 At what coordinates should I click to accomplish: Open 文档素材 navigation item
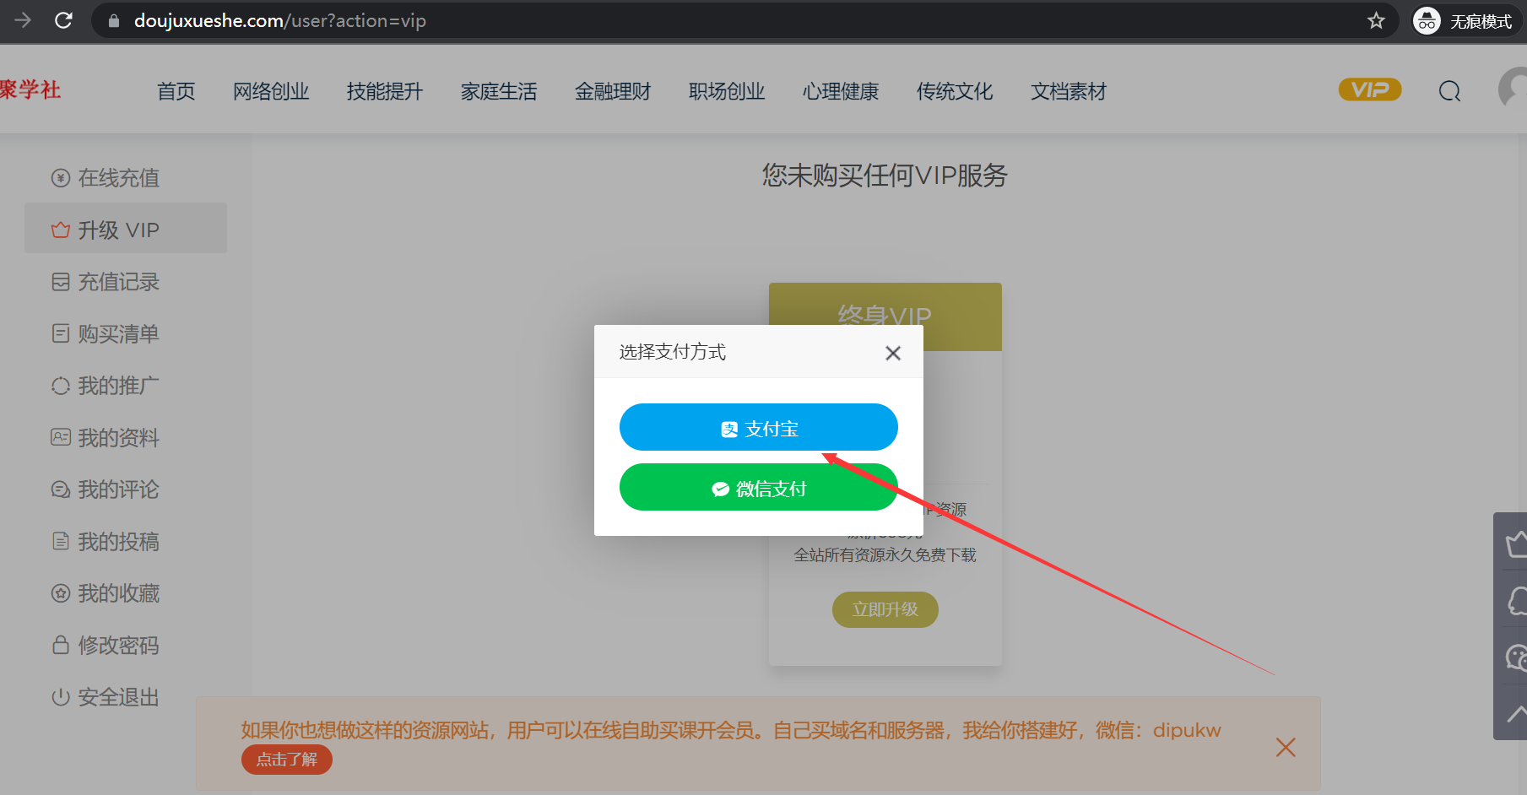click(1068, 91)
